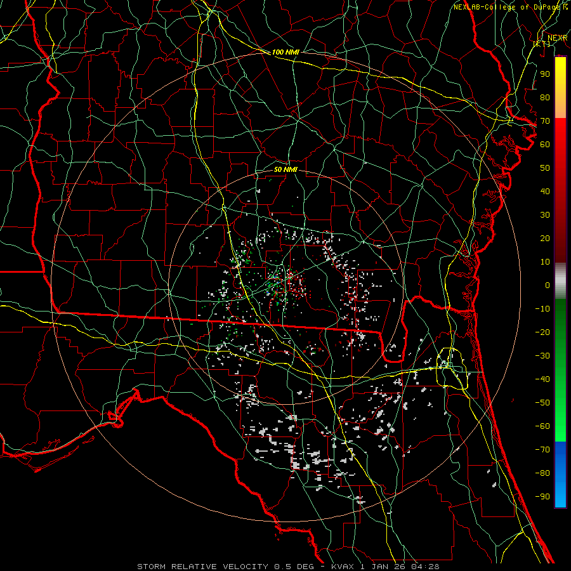
Task: Click the "50" scale label on color bar
Action: tap(545, 168)
